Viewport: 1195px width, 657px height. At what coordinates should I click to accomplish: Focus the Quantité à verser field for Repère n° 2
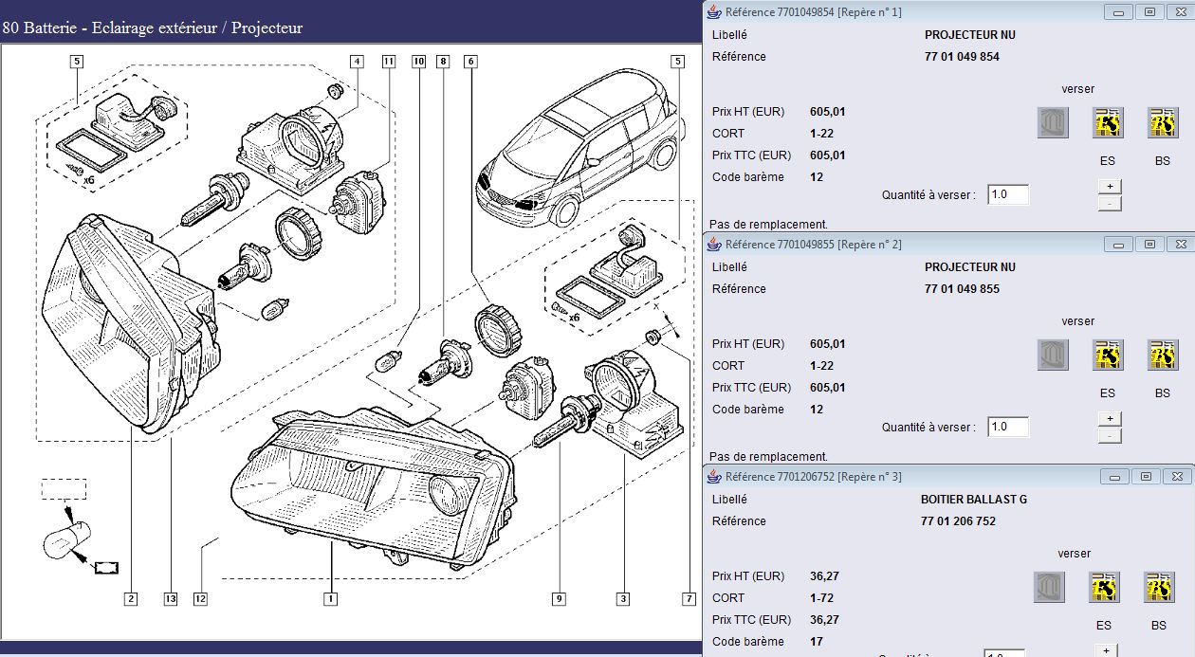pyautogui.click(x=1007, y=427)
